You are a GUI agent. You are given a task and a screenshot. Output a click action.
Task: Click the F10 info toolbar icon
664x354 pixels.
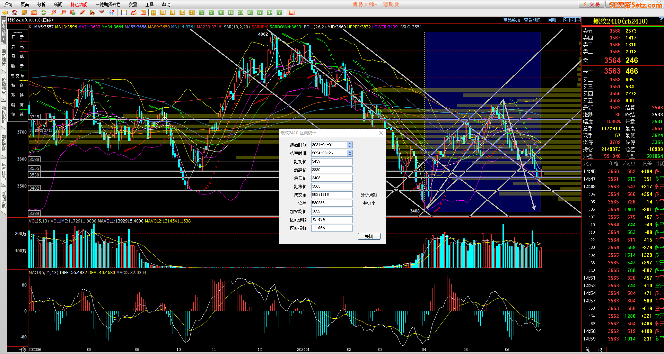pos(34,12)
